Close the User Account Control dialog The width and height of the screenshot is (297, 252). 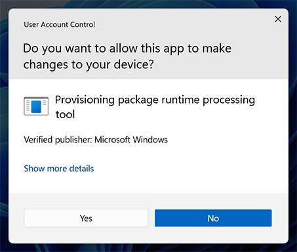[278, 19]
